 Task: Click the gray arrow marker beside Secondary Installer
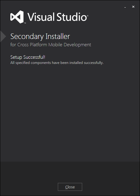coord(3,37)
